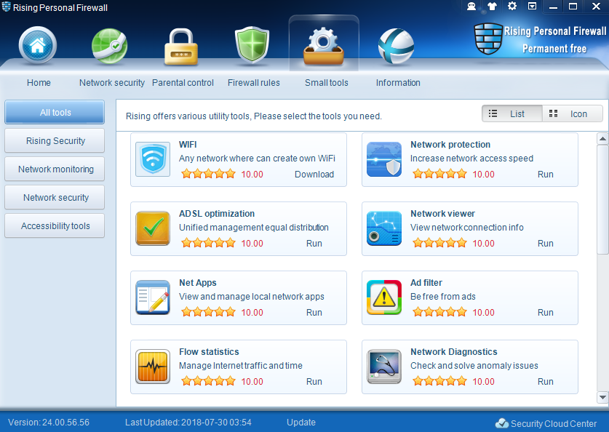Open the Small tools toolbox icon
609x432 pixels.
(324, 46)
